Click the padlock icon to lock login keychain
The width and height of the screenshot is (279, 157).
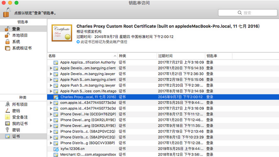[7, 12]
